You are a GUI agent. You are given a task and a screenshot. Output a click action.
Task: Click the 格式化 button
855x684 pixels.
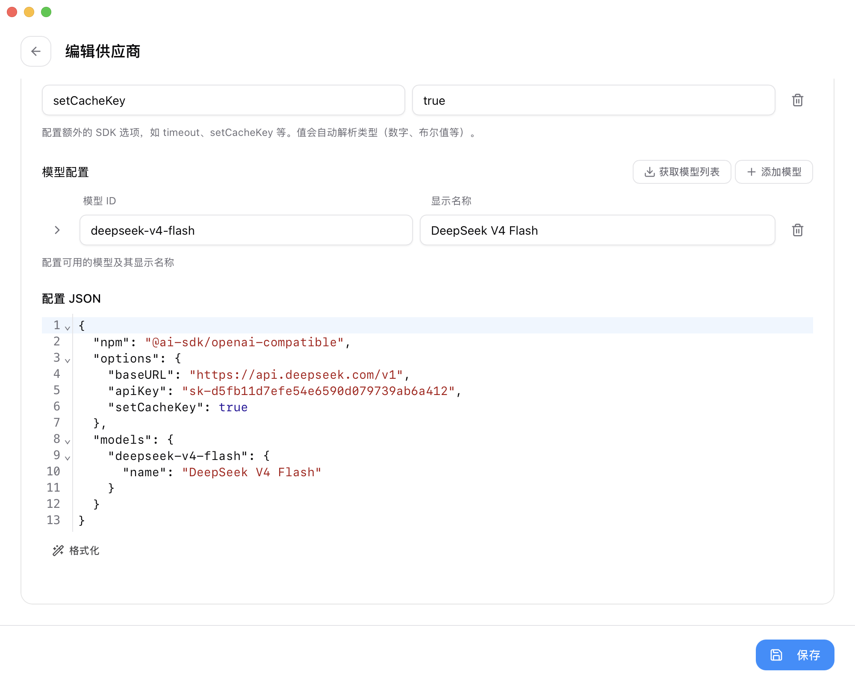(x=76, y=551)
